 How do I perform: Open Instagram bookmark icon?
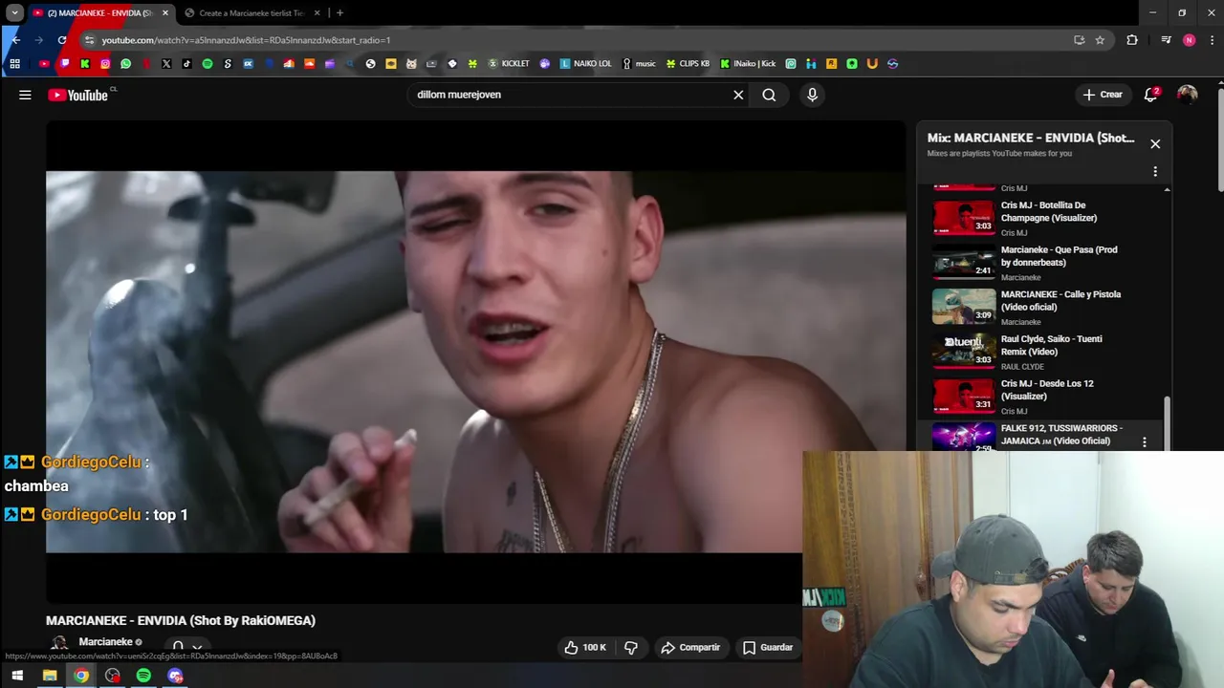coord(105,64)
